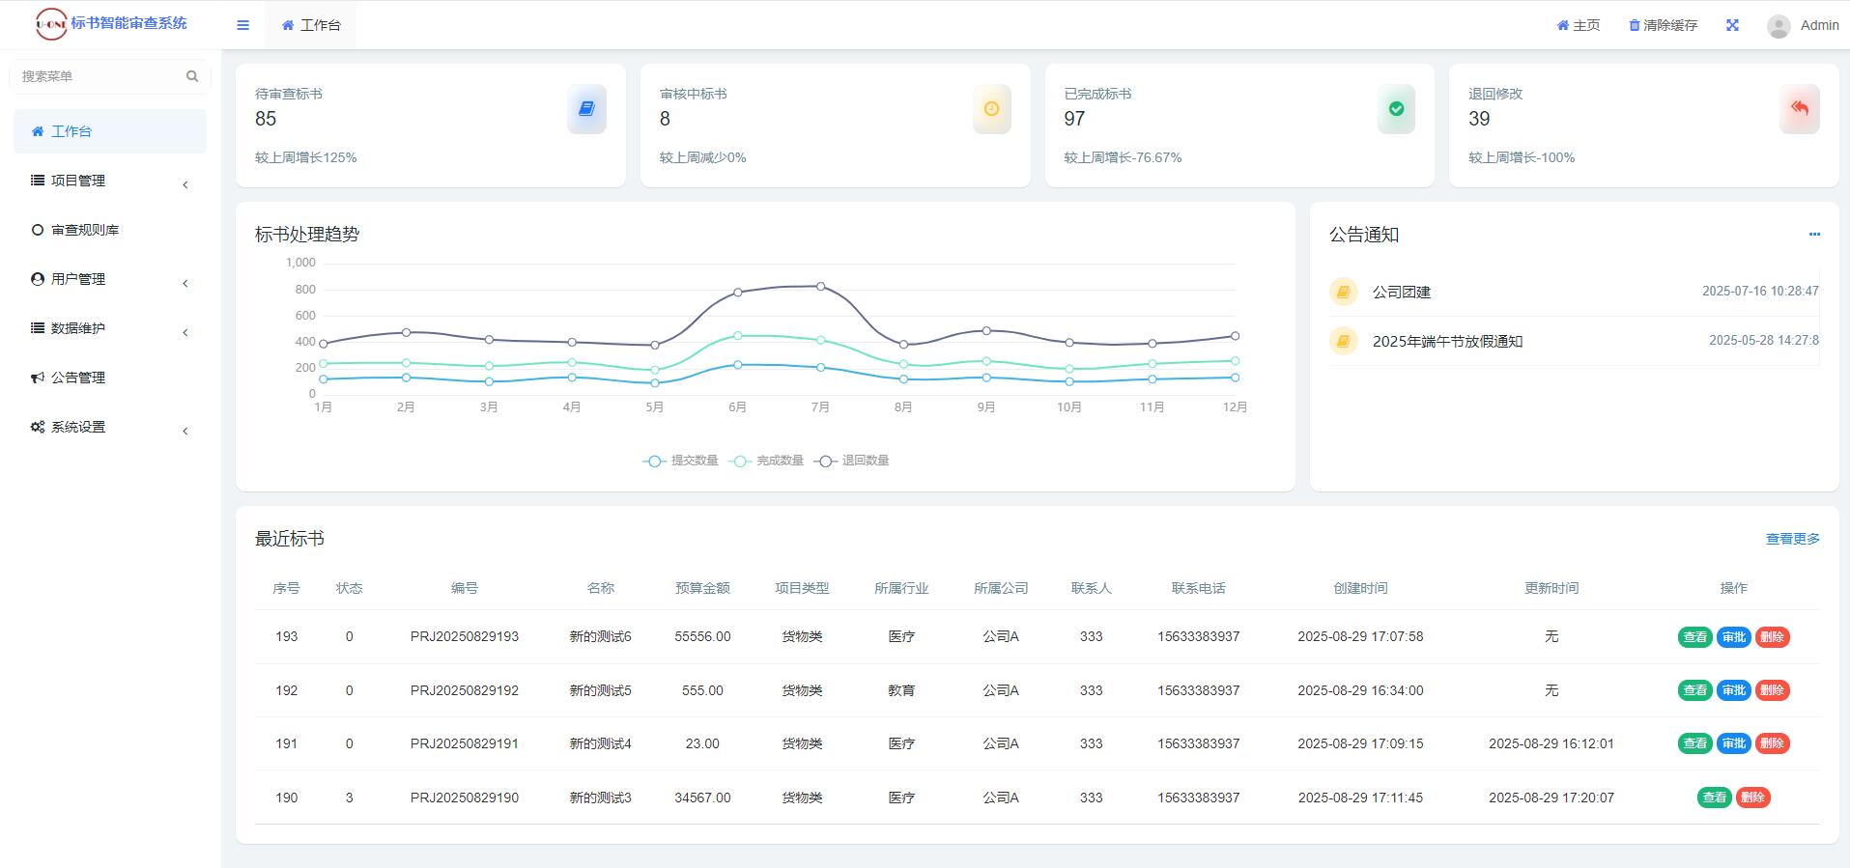
Task: Click 审批 button for row 192
Action: tap(1733, 690)
